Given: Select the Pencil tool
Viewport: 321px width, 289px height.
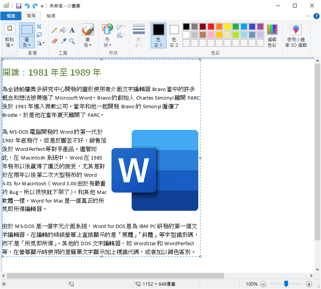Looking at the screenshot, I should click(x=54, y=30).
